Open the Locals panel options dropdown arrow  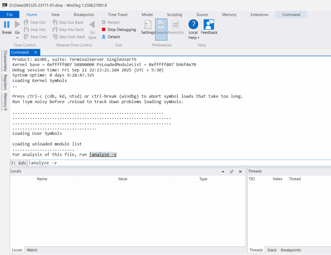[x=223, y=172]
